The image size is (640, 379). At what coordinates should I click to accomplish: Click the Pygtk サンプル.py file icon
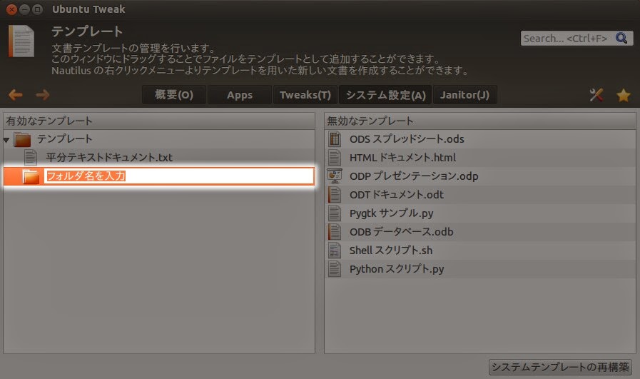[335, 213]
